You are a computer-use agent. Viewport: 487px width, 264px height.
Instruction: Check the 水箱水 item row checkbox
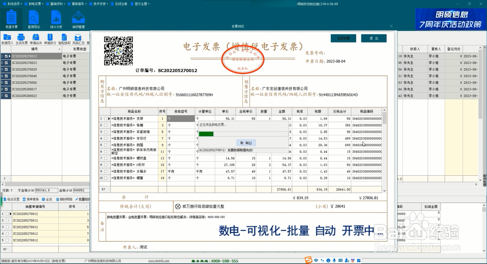tap(106, 172)
